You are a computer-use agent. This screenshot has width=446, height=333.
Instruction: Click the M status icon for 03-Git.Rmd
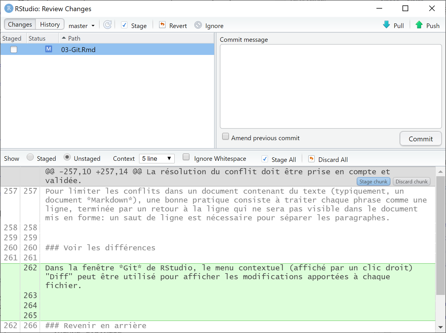[49, 49]
